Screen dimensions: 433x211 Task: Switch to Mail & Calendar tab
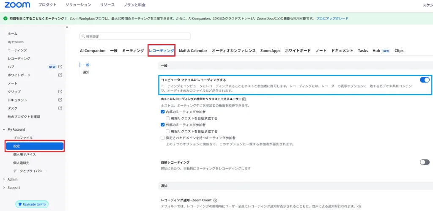193,51
